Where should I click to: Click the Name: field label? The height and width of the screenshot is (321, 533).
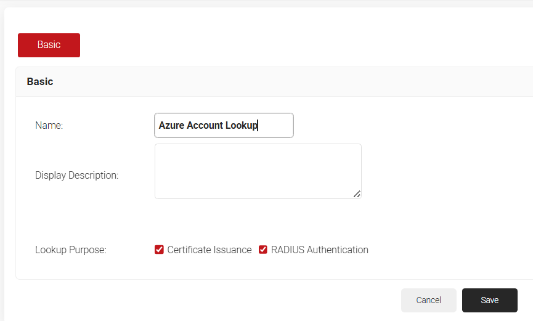[49, 125]
